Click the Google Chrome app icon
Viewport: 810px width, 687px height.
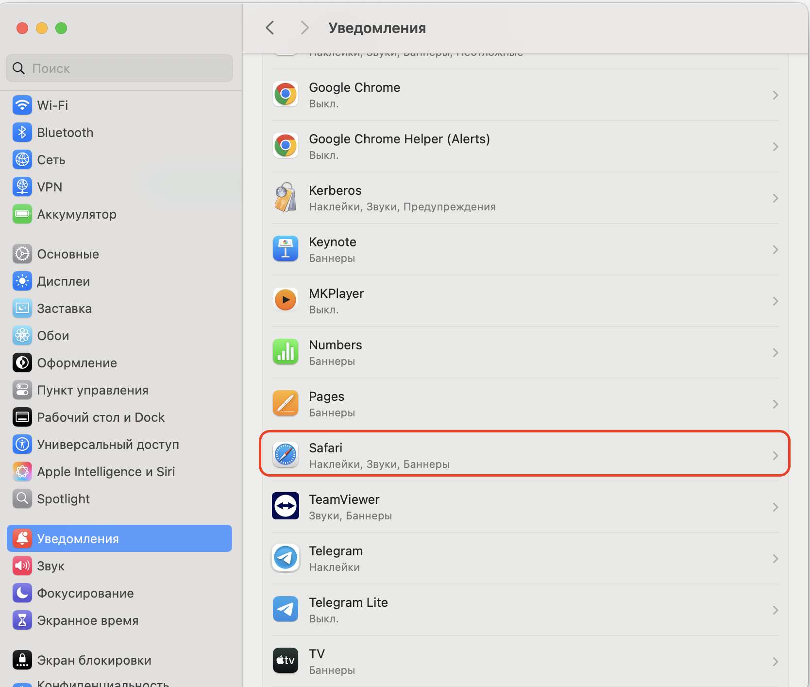pyautogui.click(x=286, y=94)
